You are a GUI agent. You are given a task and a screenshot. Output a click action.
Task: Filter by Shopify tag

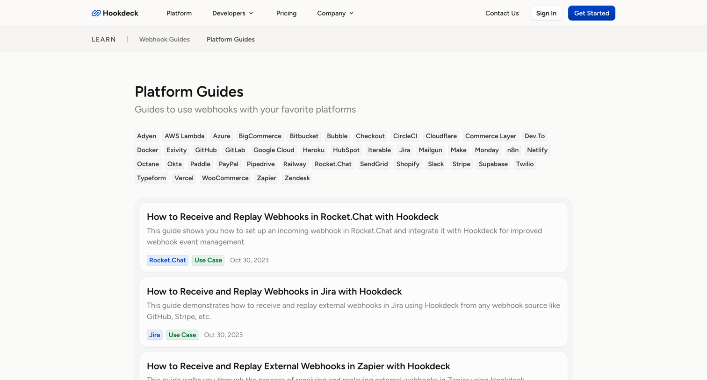click(x=408, y=164)
